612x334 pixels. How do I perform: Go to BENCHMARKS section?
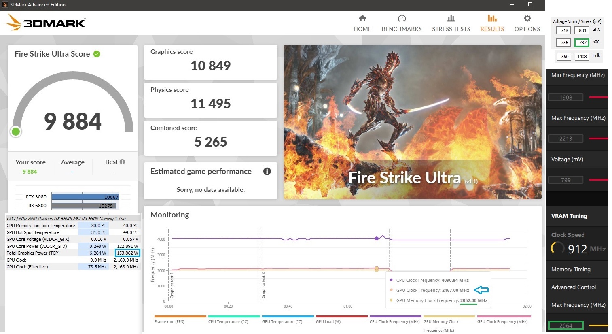402,23
